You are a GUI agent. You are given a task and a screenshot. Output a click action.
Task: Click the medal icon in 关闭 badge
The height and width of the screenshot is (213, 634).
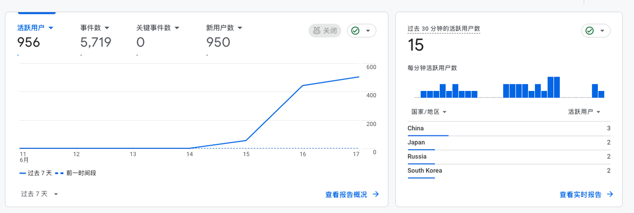tap(317, 31)
